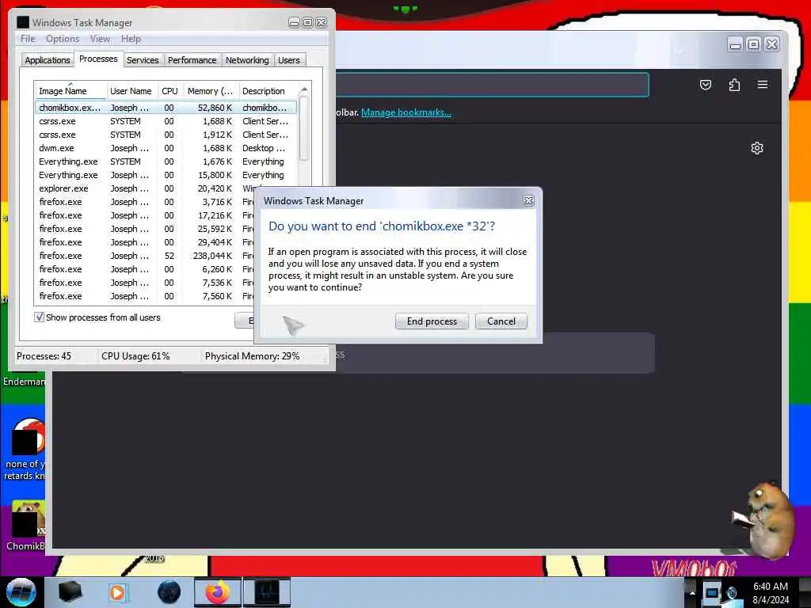This screenshot has width=811, height=608.
Task: Open the media player taskbar icon
Action: click(x=118, y=592)
